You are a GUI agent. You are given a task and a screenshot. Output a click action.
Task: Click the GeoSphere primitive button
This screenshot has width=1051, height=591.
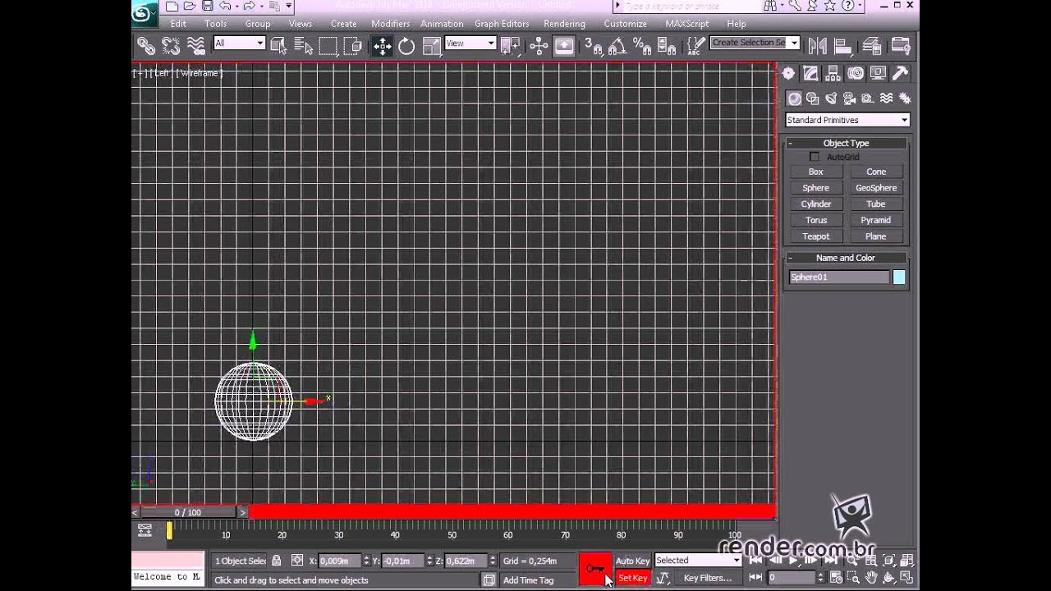tap(876, 188)
